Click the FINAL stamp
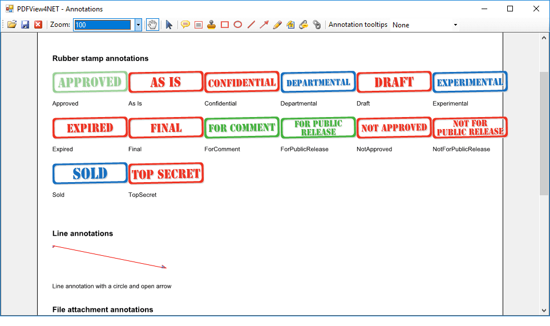This screenshot has width=550, height=326. [x=166, y=128]
